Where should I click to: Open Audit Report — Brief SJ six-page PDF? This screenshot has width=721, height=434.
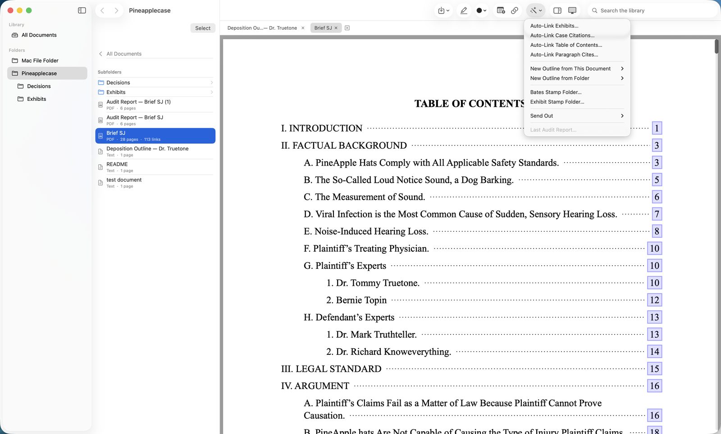pos(155,120)
